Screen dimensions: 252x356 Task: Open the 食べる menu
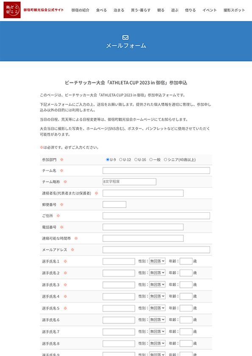coord(102,10)
